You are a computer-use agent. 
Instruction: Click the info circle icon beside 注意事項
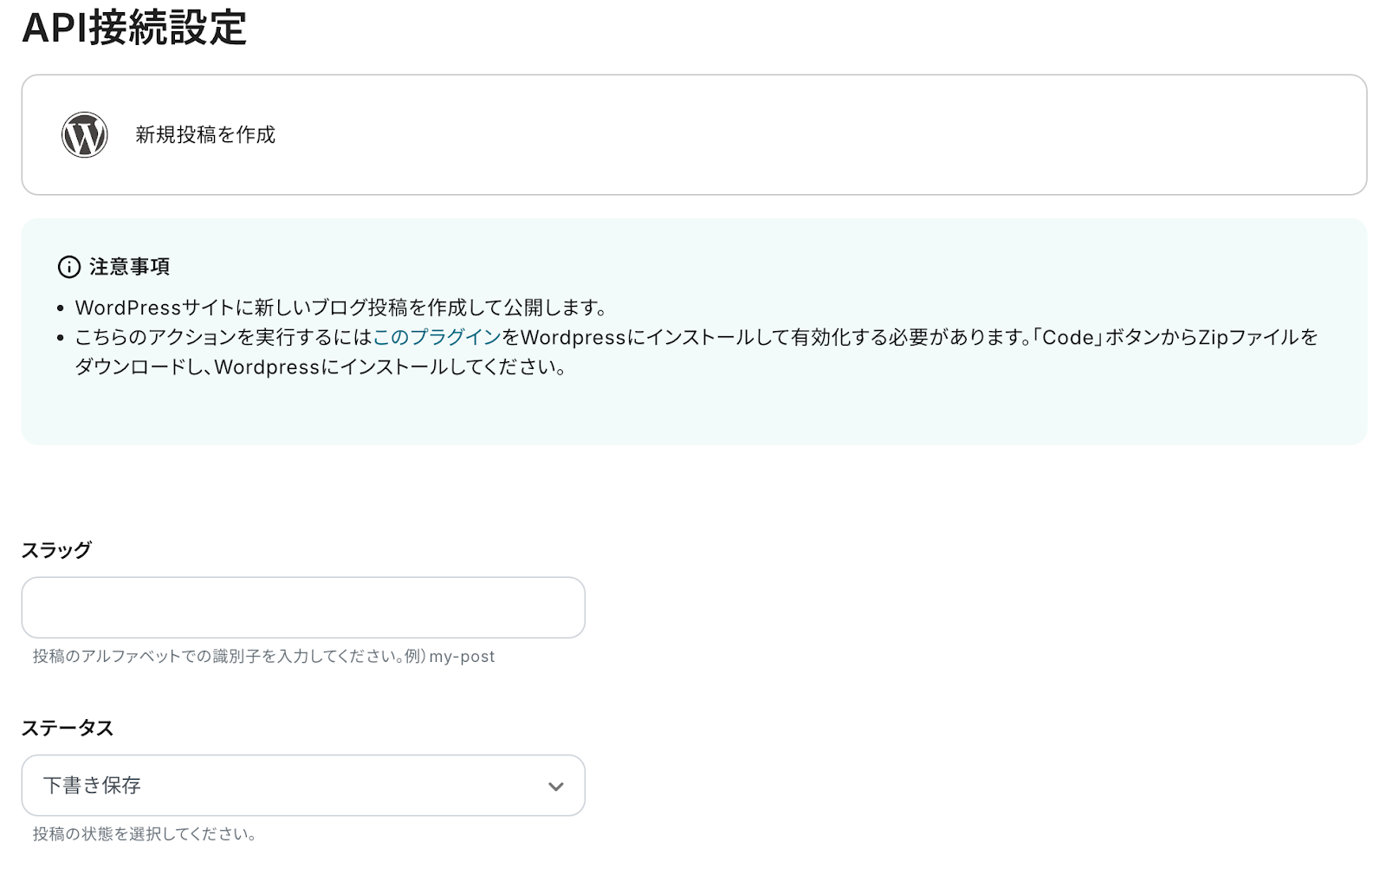pos(69,267)
